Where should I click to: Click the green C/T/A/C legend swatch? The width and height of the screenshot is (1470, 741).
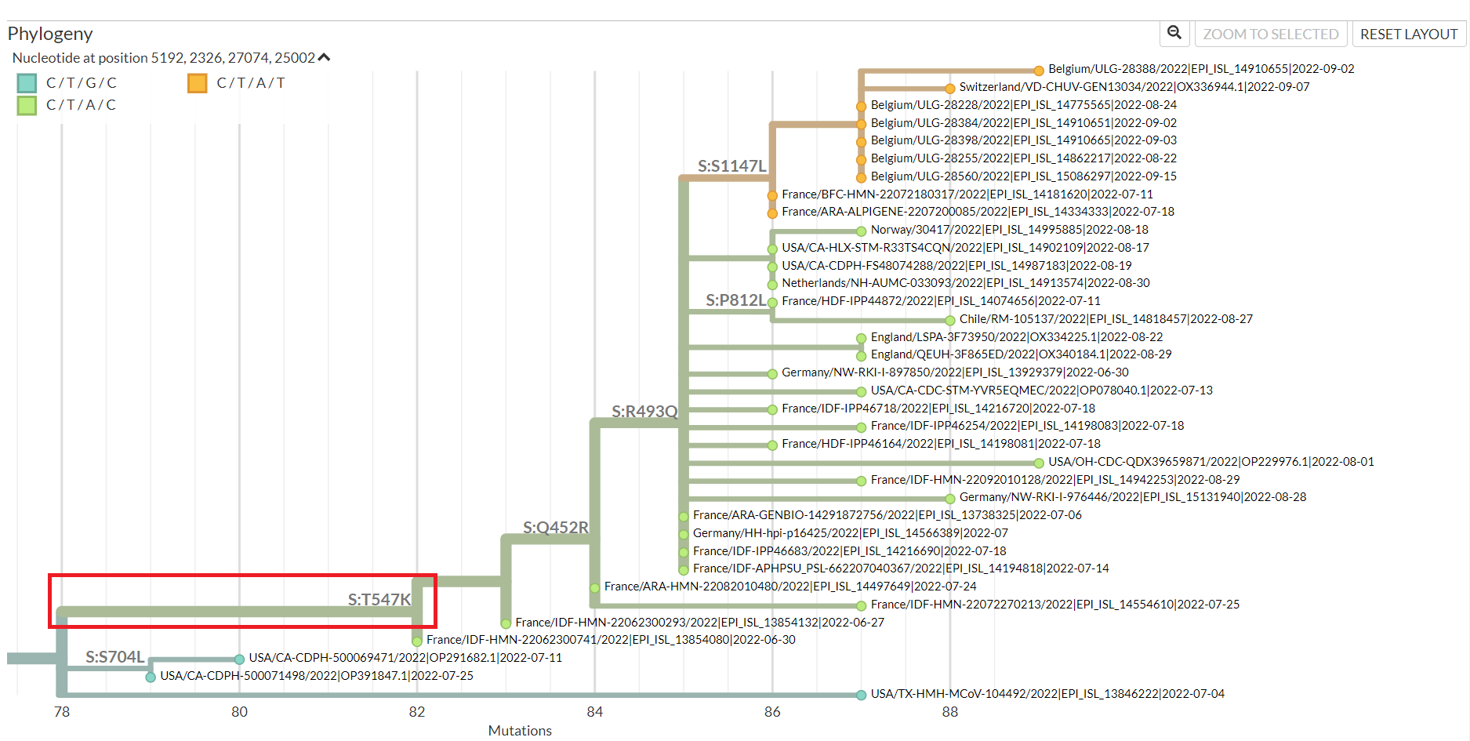25,104
